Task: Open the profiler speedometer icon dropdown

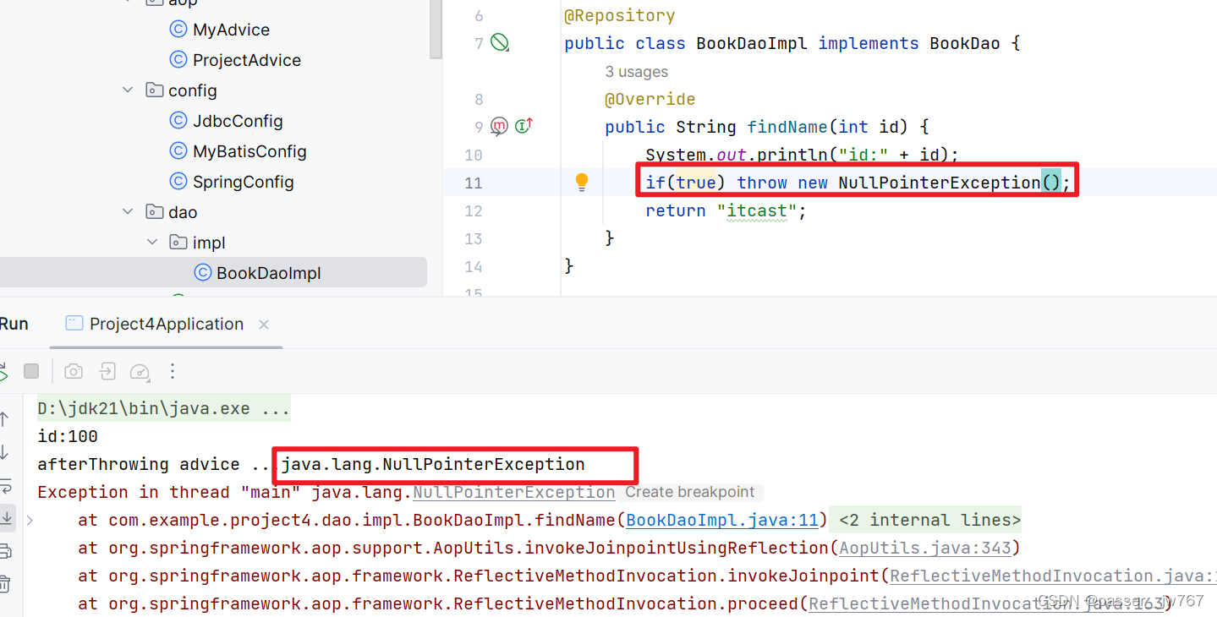Action: point(140,371)
